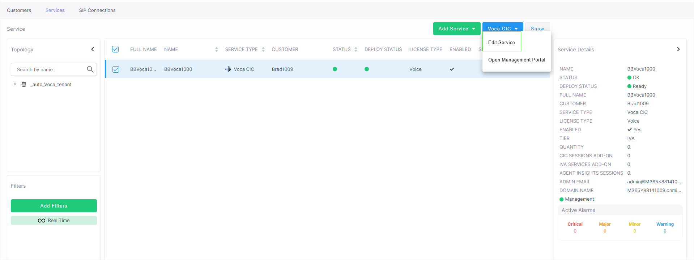This screenshot has height=260, width=694.
Task: Uncheck the BBVoca1000 row checkbox
Action: point(116,69)
